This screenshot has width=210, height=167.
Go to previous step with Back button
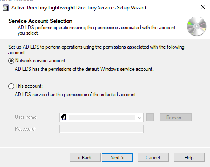pos(85,158)
